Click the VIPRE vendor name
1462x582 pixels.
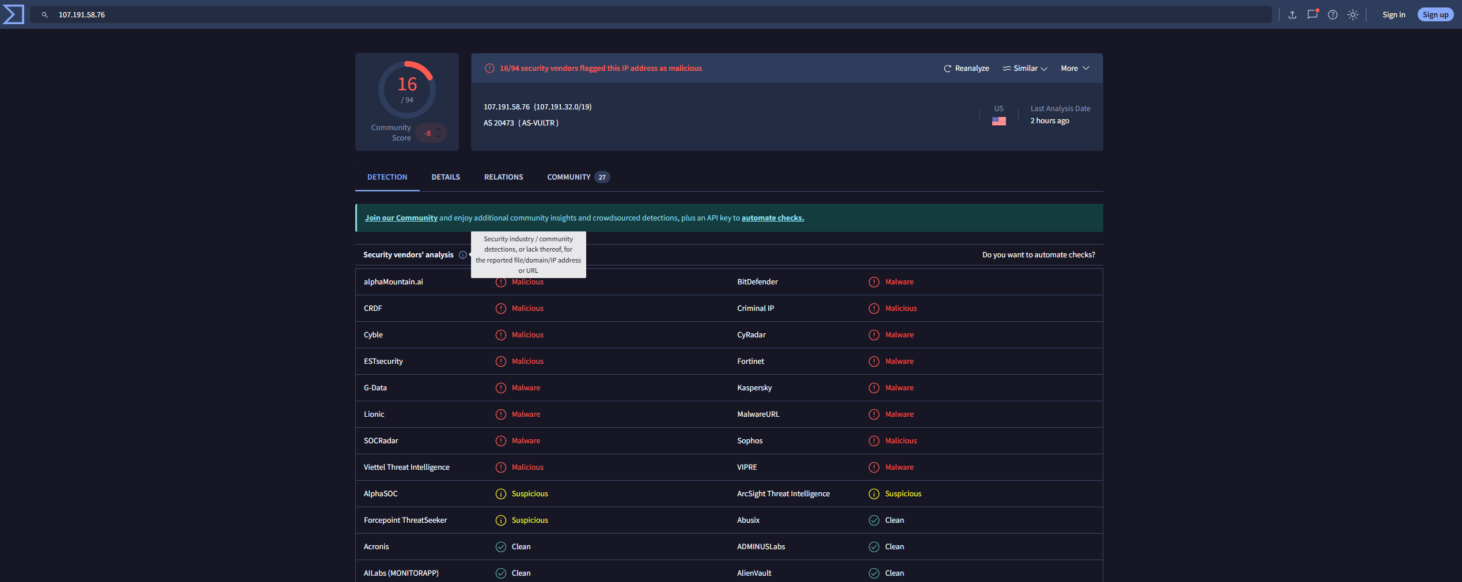point(747,467)
